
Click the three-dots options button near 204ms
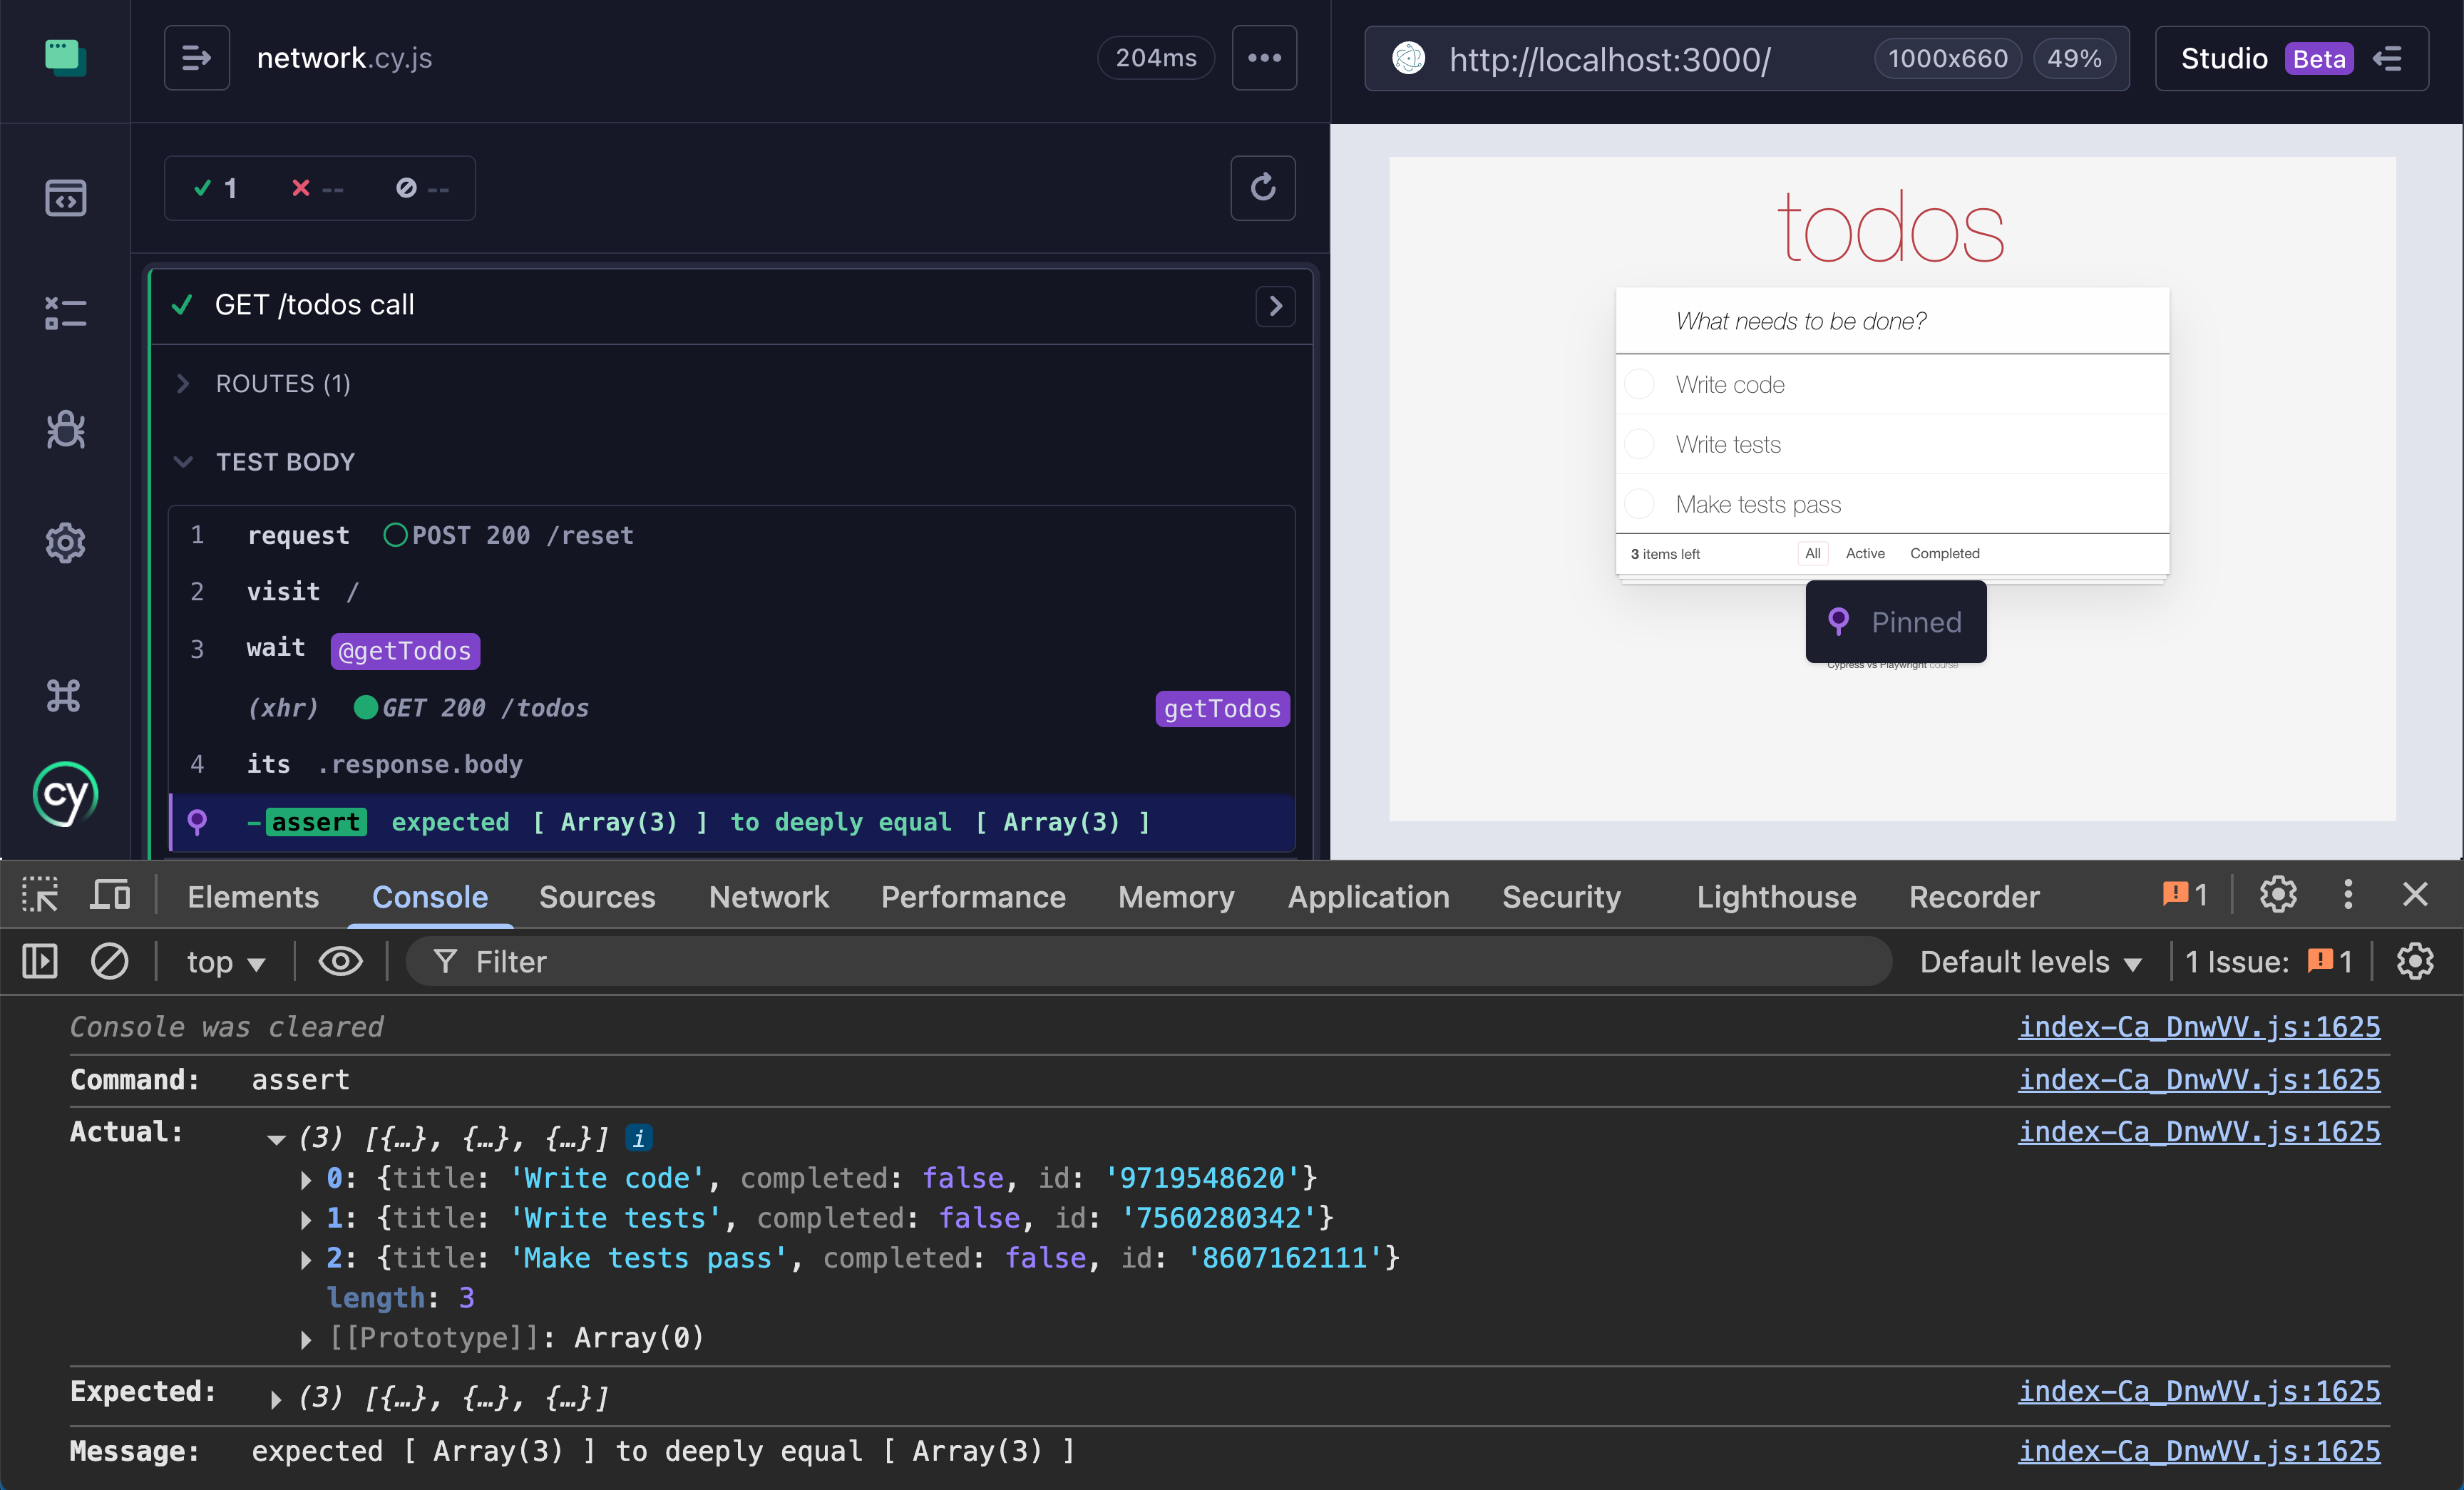tap(1264, 58)
